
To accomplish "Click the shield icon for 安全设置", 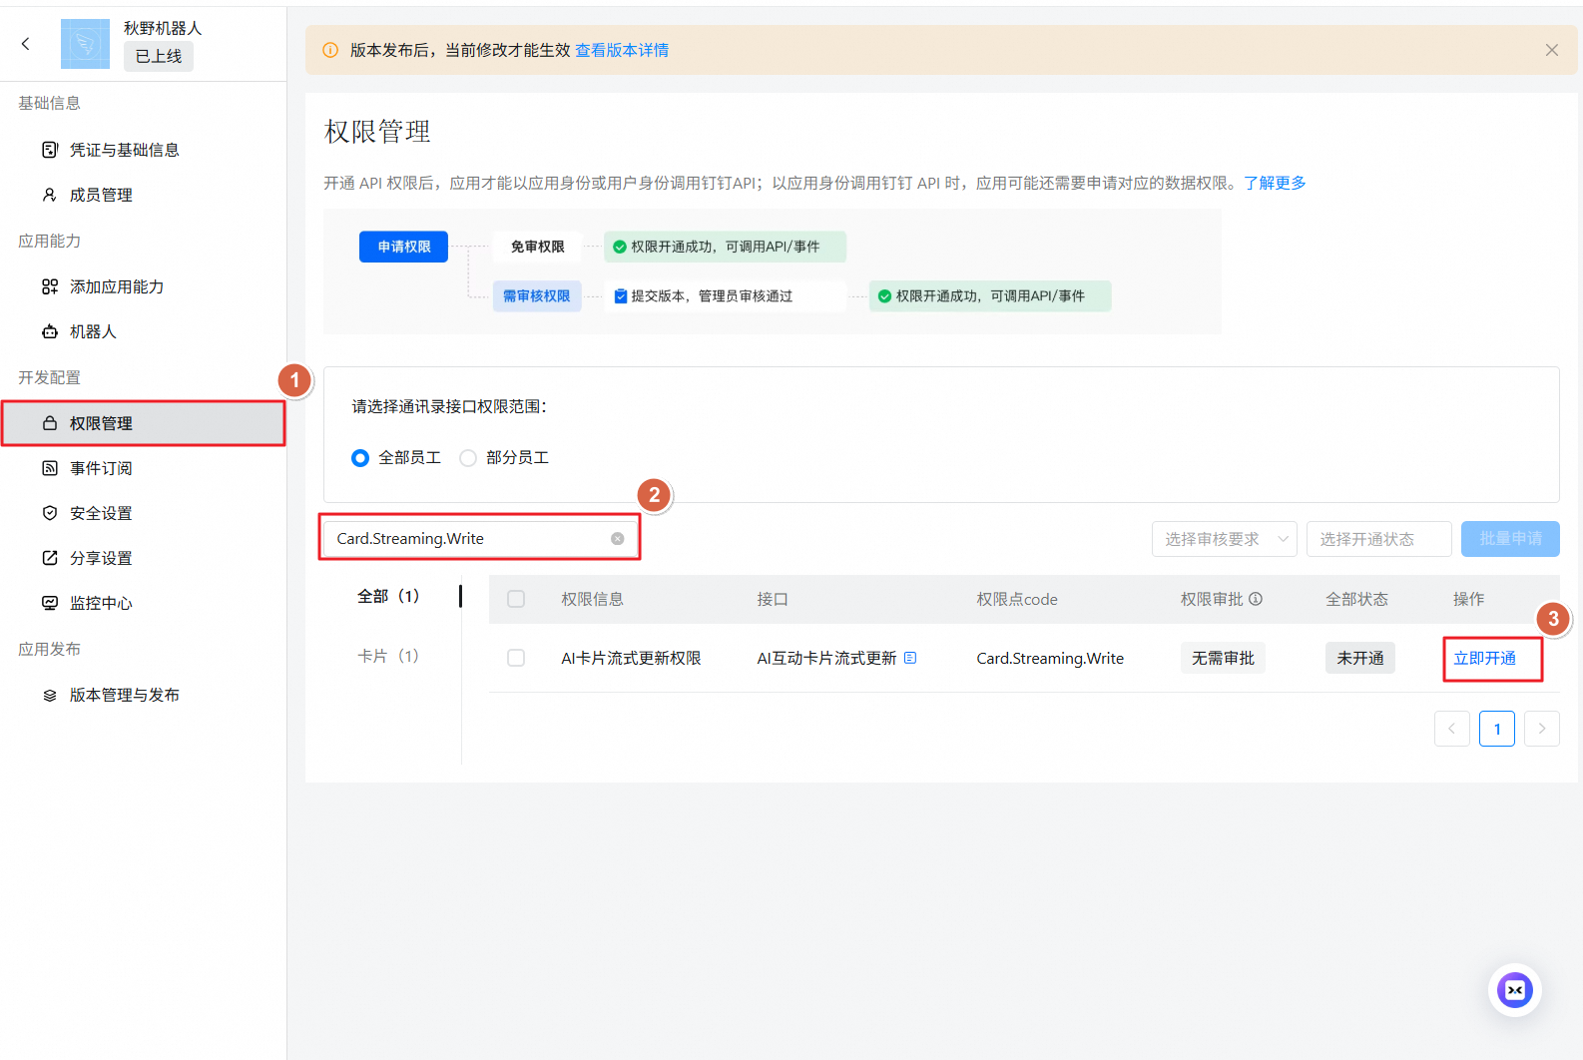I will point(50,513).
